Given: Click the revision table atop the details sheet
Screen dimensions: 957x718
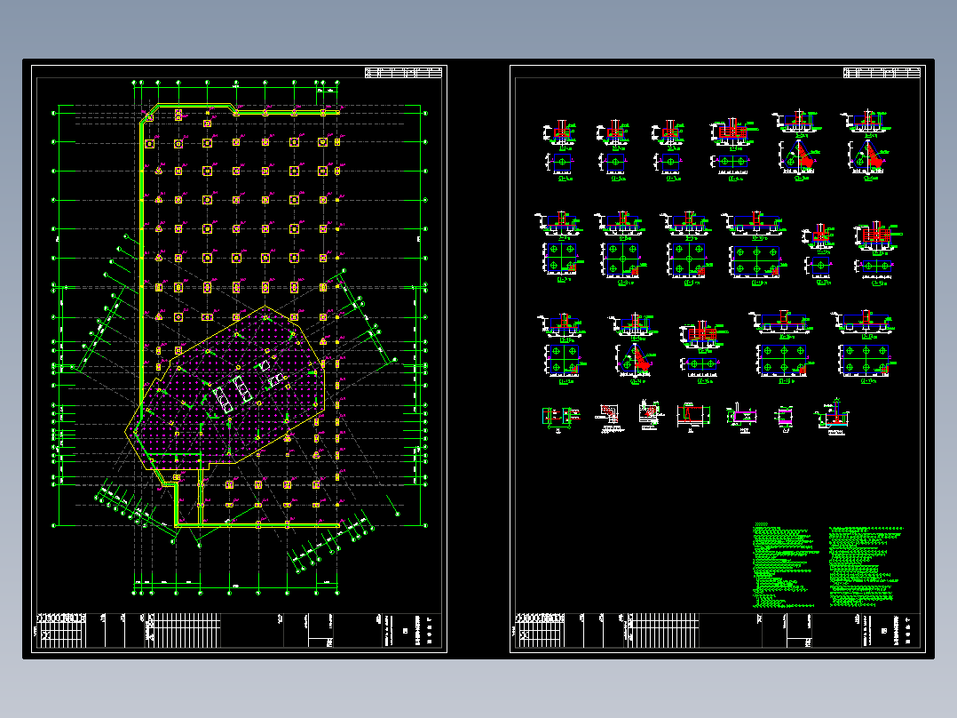Looking at the screenshot, I should 882,73.
